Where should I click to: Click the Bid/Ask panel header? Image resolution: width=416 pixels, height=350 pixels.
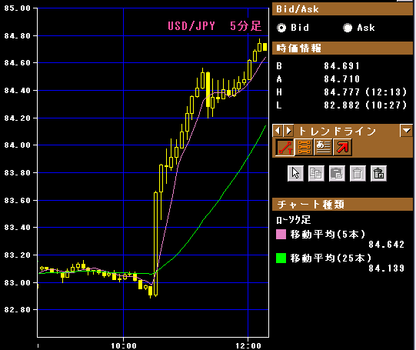pyautogui.click(x=342, y=9)
